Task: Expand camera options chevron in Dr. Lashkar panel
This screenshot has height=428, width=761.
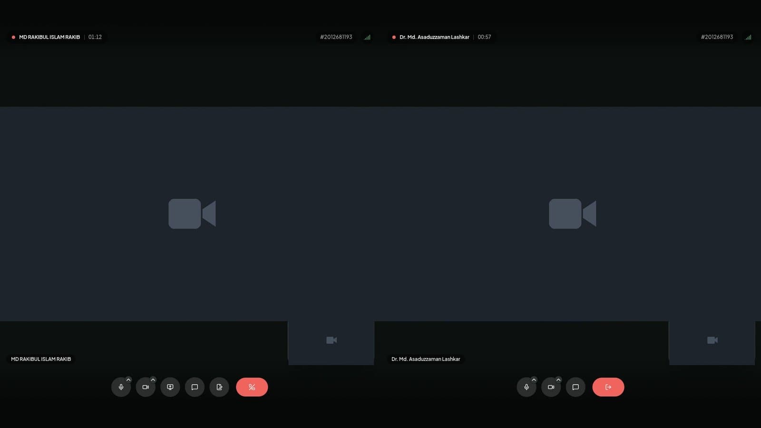Action: 558,379
